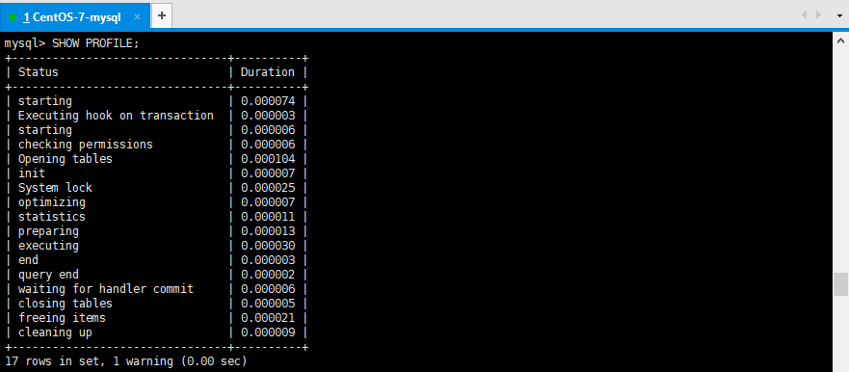Click the waiting for handler commit row
The width and height of the screenshot is (849, 372).
point(156,289)
